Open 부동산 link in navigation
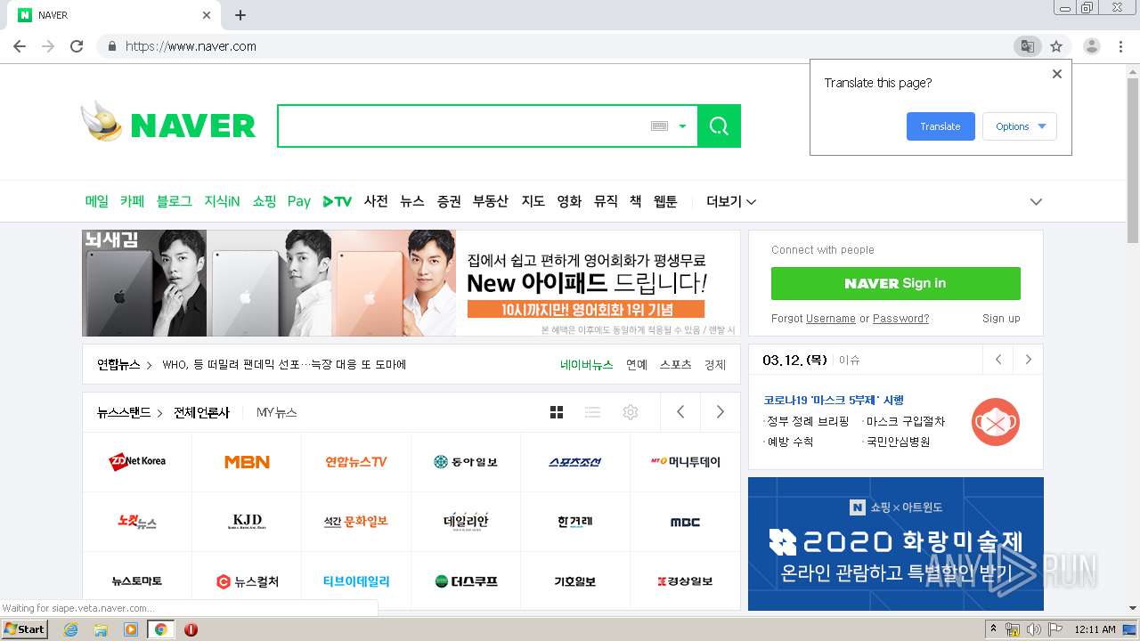 click(491, 201)
